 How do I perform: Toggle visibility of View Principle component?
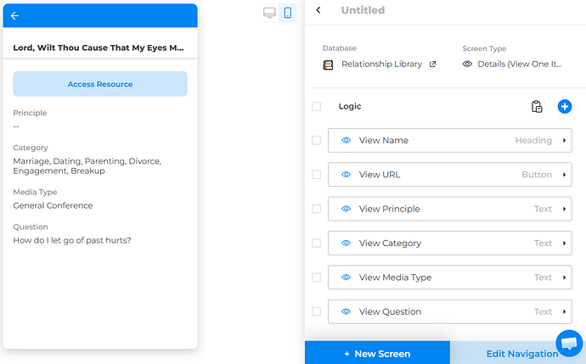click(346, 209)
